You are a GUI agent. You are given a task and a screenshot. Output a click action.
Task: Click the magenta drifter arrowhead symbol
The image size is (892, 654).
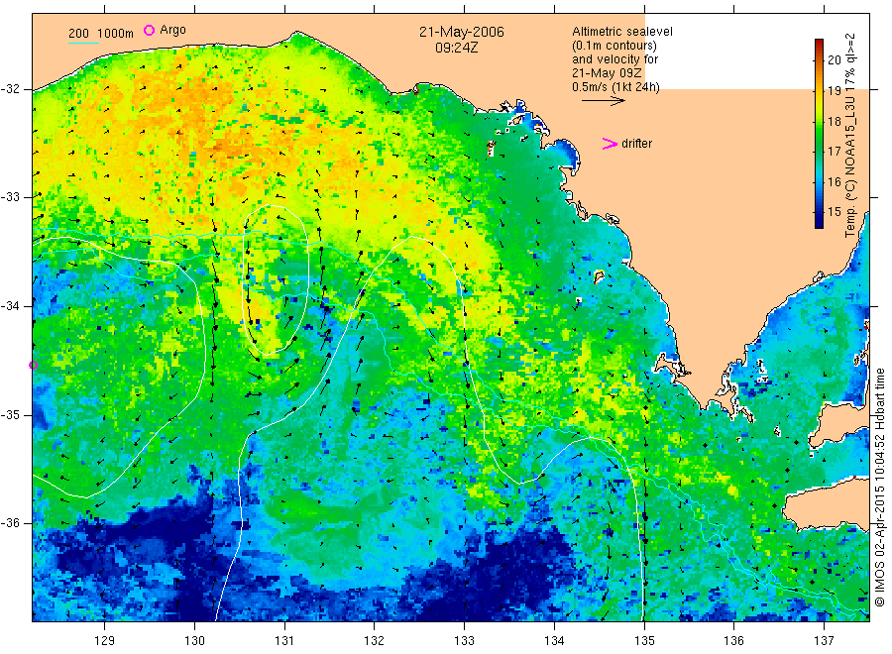pyautogui.click(x=610, y=144)
